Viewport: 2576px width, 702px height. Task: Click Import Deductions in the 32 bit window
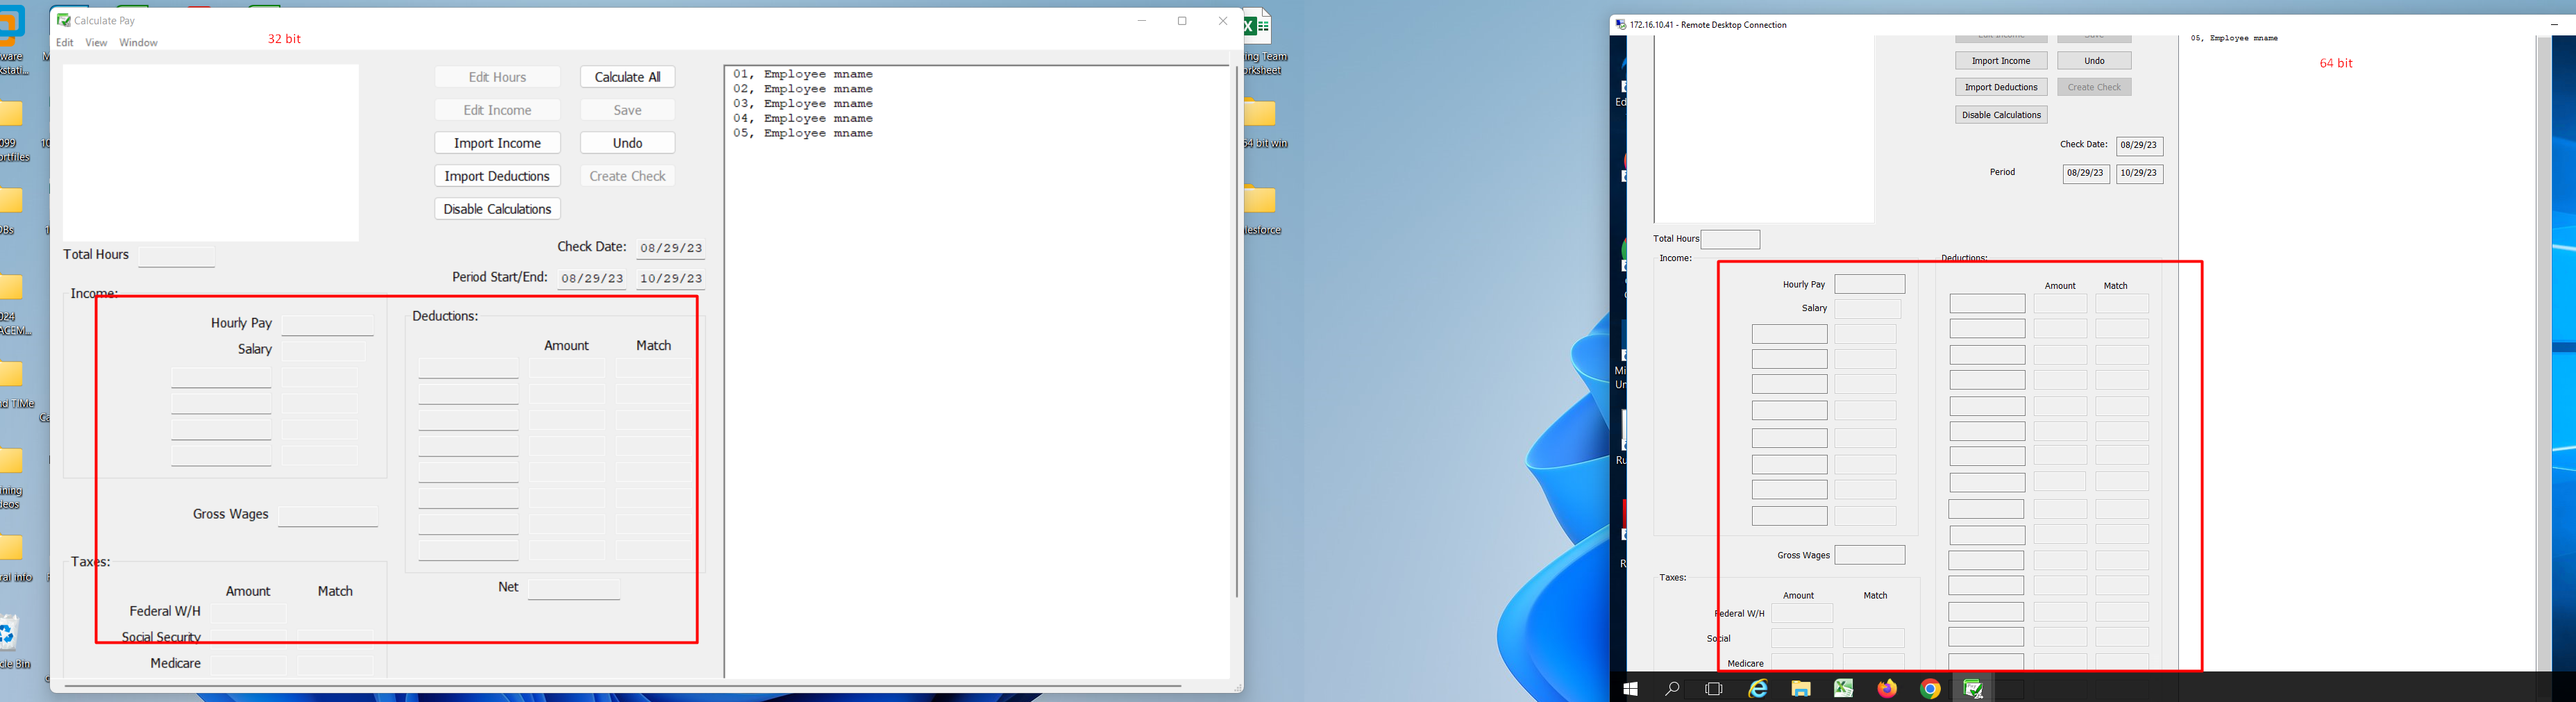pyautogui.click(x=498, y=176)
